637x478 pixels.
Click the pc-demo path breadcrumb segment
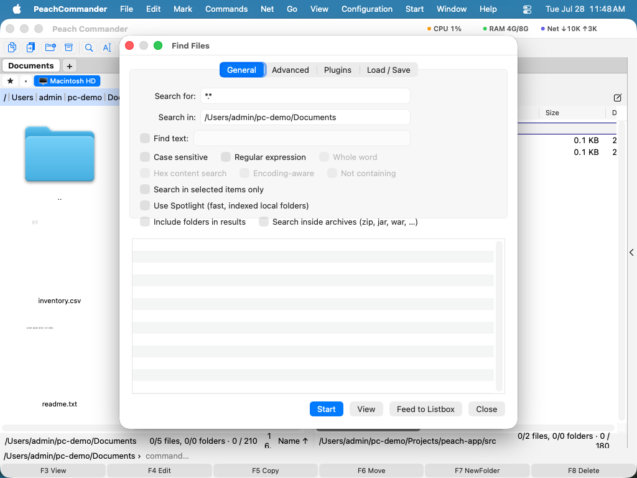coord(85,98)
